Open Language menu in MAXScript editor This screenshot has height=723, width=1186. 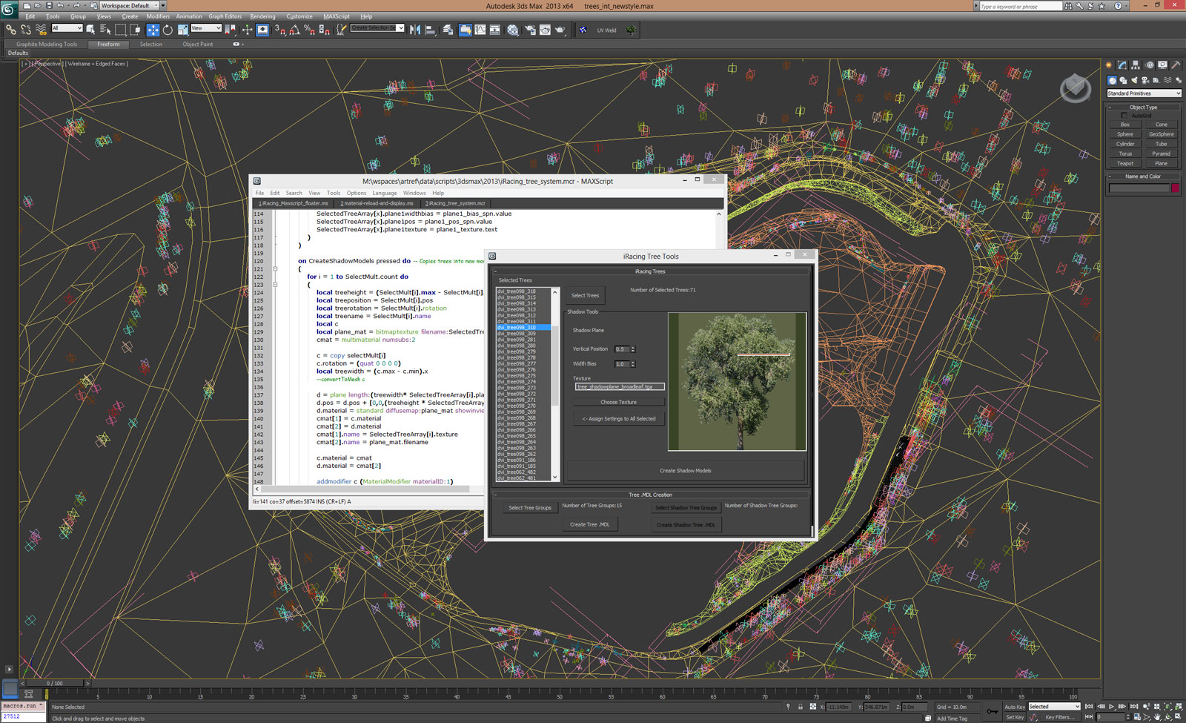pos(385,193)
